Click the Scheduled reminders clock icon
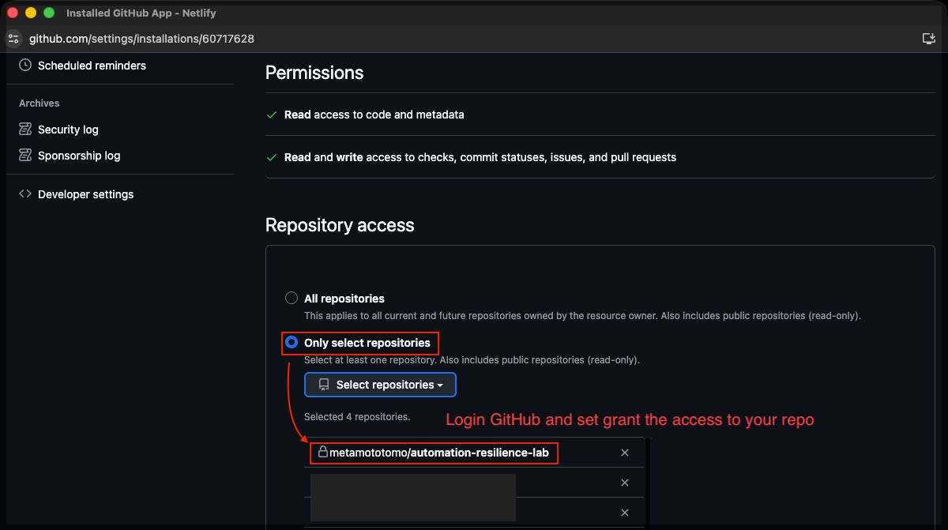 coord(25,66)
